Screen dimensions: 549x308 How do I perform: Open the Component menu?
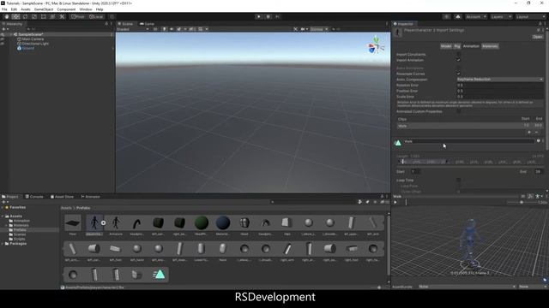point(66,9)
